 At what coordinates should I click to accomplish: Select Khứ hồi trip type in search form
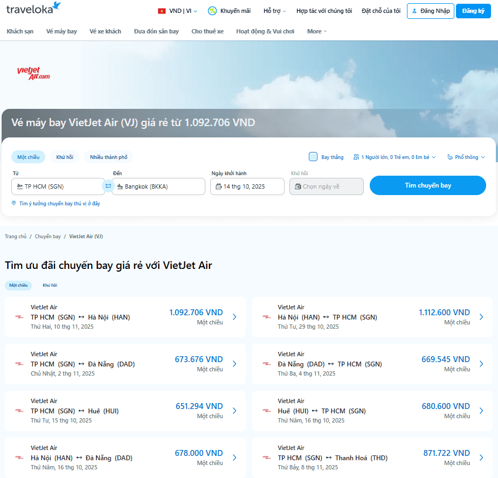[x=65, y=157]
